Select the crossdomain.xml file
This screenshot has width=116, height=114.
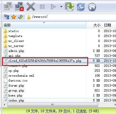point(21,76)
